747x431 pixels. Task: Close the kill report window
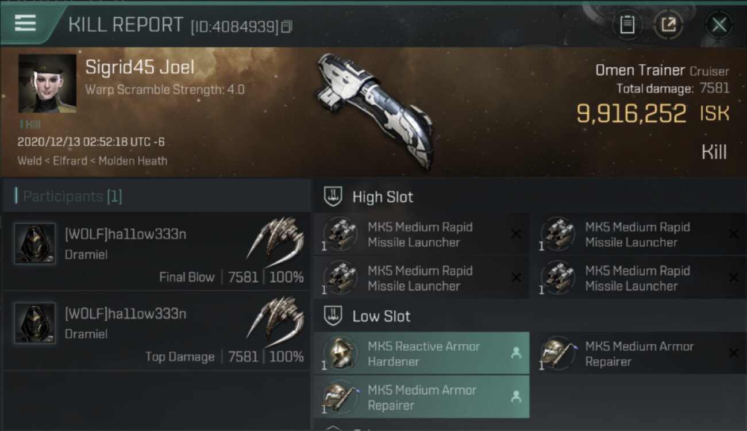coord(719,25)
